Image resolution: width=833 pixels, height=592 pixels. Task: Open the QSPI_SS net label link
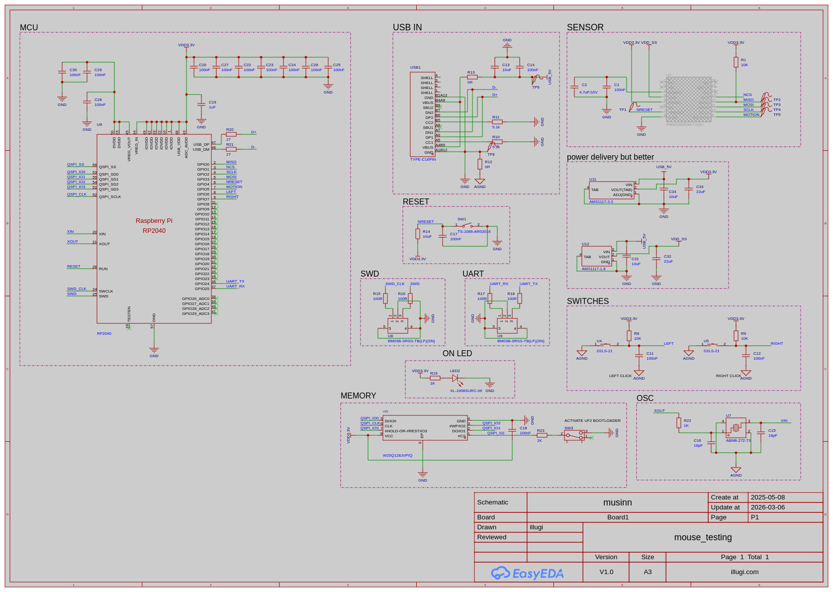[75, 164]
